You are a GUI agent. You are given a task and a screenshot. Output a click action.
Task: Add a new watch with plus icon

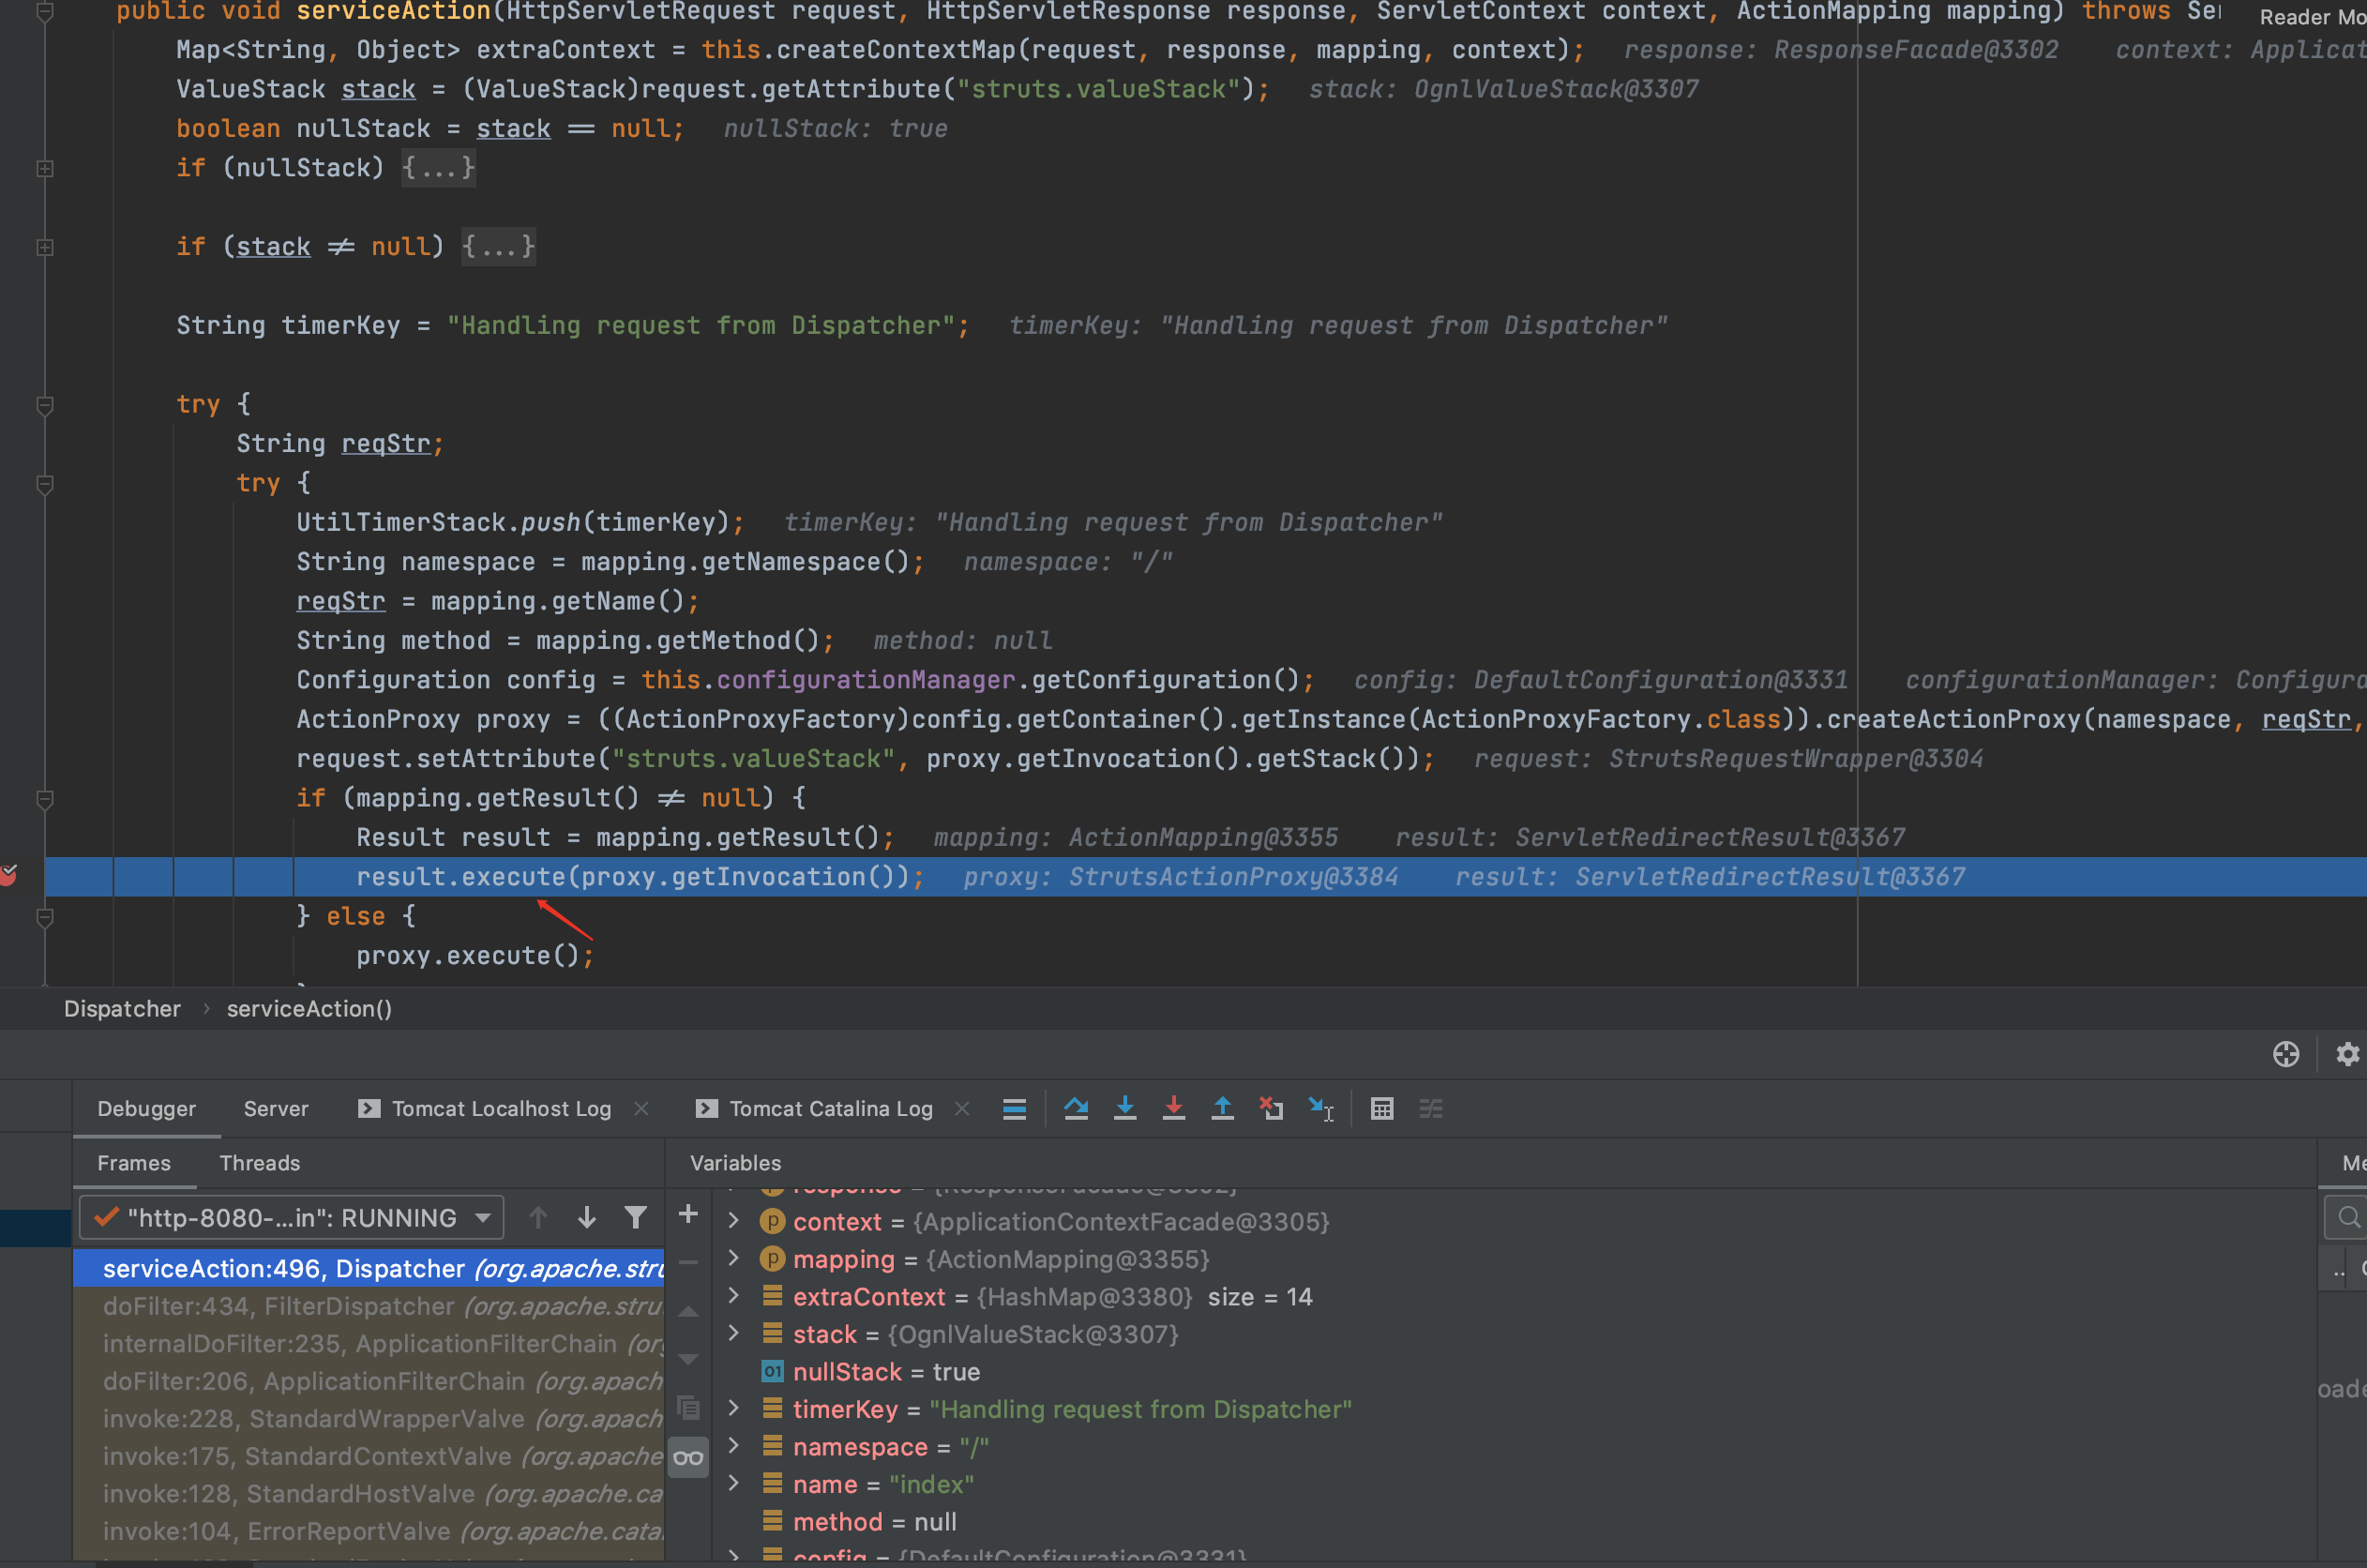(x=688, y=1214)
